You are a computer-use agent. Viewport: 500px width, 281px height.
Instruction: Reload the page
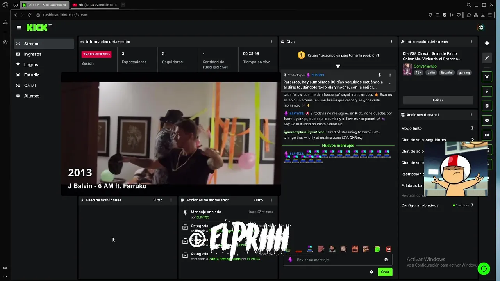29,15
